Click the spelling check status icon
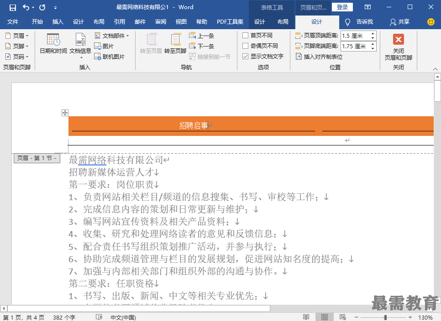The image size is (441, 321). [99, 317]
